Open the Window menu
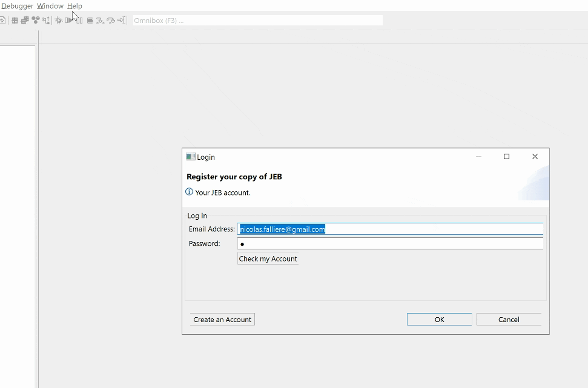Image resolution: width=588 pixels, height=388 pixels. coord(50,6)
